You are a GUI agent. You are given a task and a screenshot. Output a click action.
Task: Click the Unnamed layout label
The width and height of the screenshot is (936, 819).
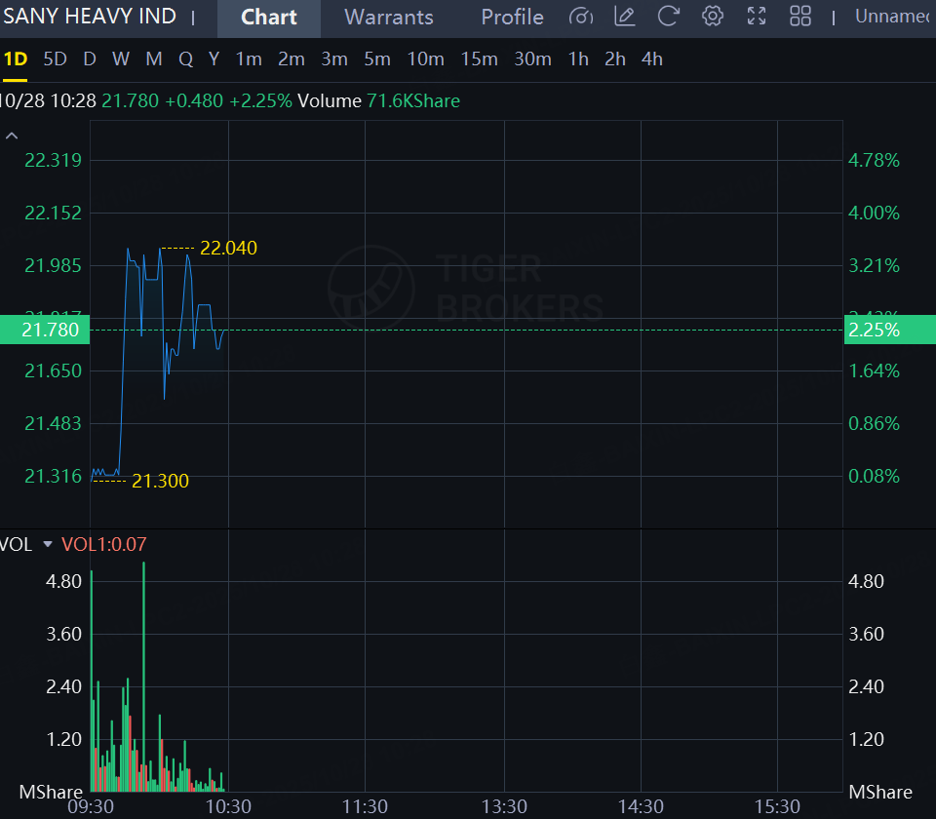click(x=894, y=17)
